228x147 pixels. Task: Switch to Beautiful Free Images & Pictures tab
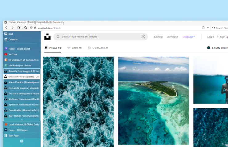pyautogui.click(x=22, y=71)
